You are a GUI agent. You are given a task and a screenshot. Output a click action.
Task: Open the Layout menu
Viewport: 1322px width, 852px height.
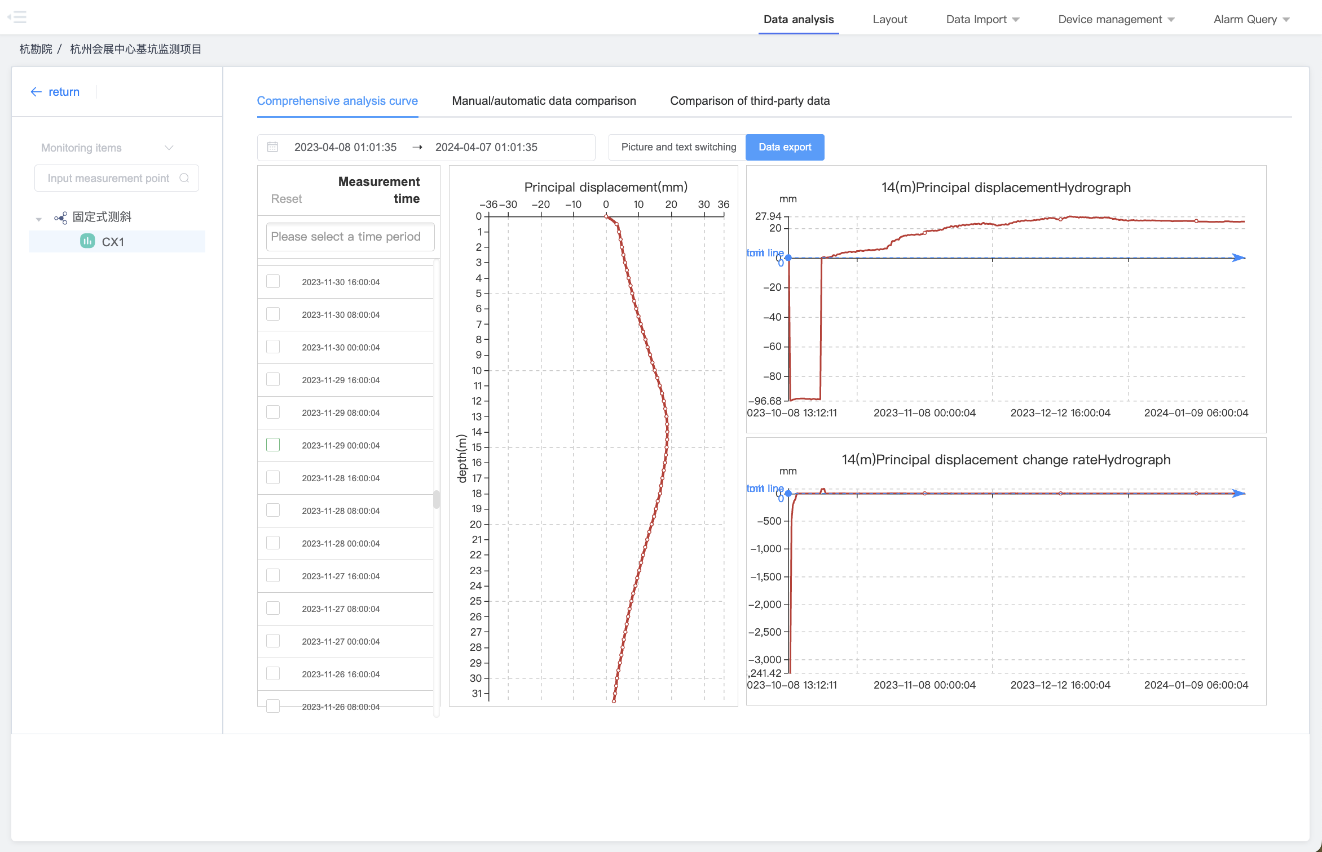(x=890, y=19)
